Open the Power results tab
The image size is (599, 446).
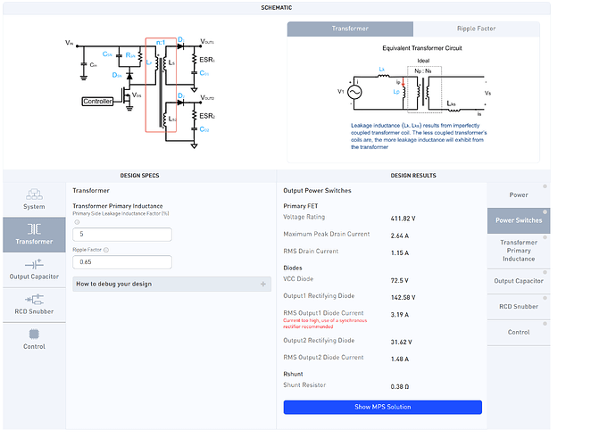pos(519,195)
